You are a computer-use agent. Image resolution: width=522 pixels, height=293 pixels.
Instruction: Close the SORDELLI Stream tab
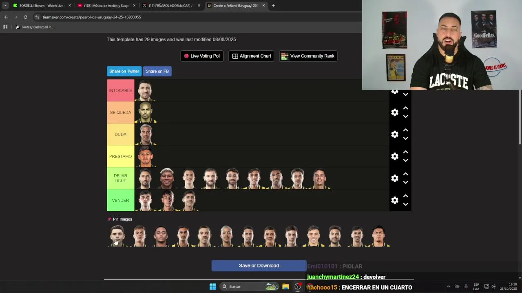(69, 6)
